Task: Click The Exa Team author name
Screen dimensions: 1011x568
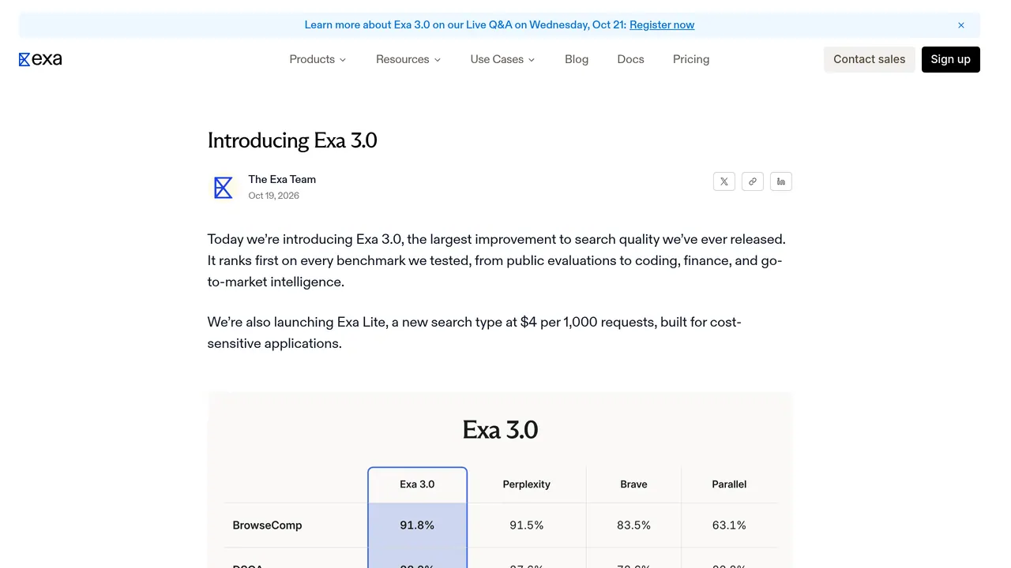Action: (x=282, y=179)
